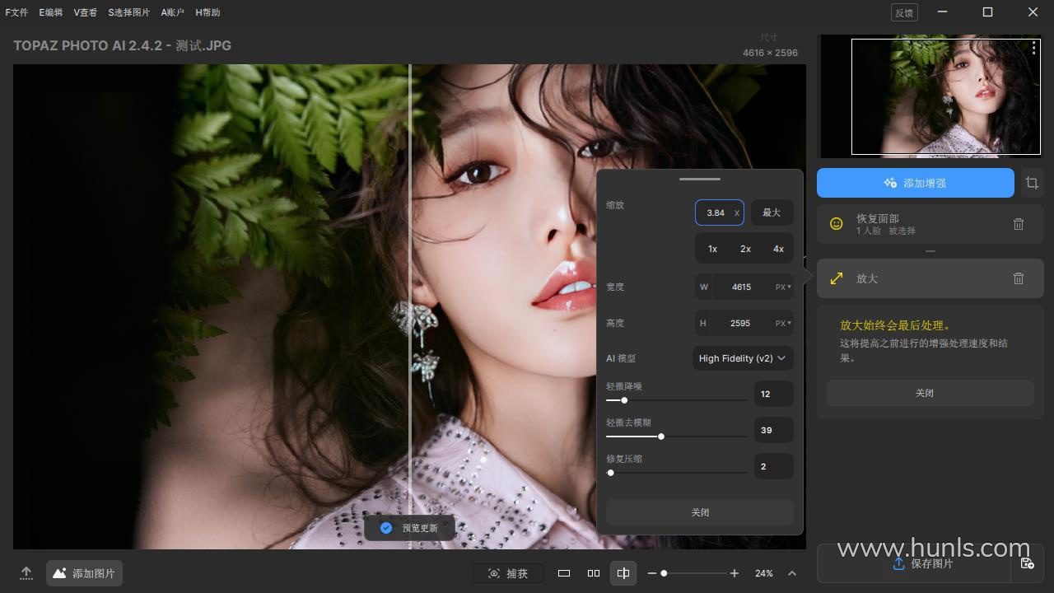Select the 4x scale preset
1054x593 pixels.
click(x=778, y=249)
